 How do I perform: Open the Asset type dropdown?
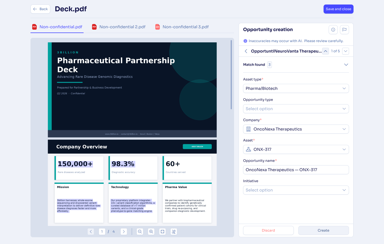coord(296,88)
